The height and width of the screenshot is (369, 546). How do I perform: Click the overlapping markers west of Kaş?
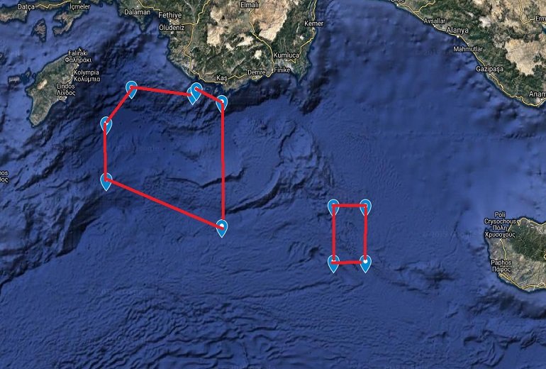[194, 93]
